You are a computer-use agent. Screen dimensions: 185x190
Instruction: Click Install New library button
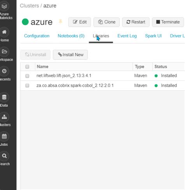(70, 55)
